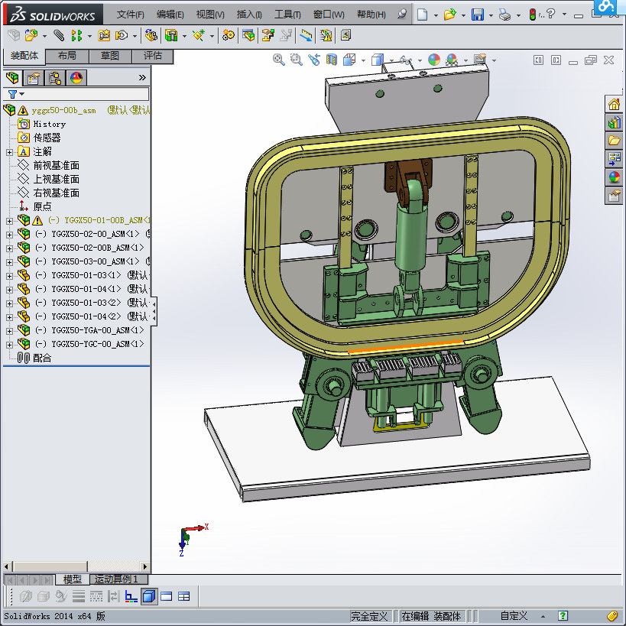The width and height of the screenshot is (626, 626).
Task: Open the SolidWorks Resources home icon
Action: pyautogui.click(x=614, y=105)
